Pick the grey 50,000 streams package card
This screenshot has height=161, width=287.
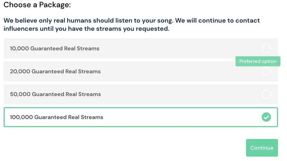pos(141,94)
